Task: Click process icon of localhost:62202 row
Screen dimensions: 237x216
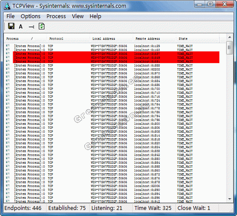Action: (8, 69)
